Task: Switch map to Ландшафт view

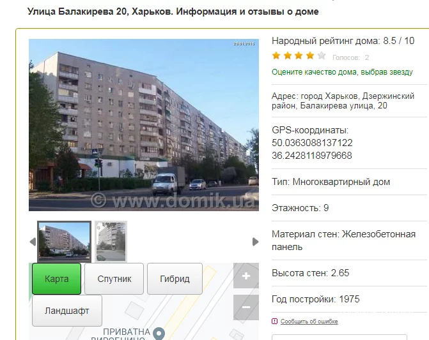Action: coord(67,311)
